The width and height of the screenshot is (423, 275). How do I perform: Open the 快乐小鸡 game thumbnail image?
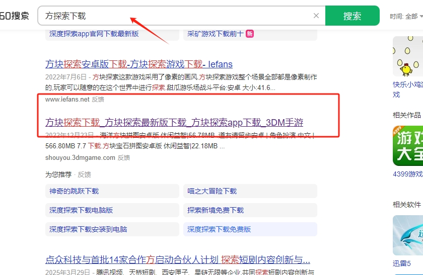coord(408,56)
